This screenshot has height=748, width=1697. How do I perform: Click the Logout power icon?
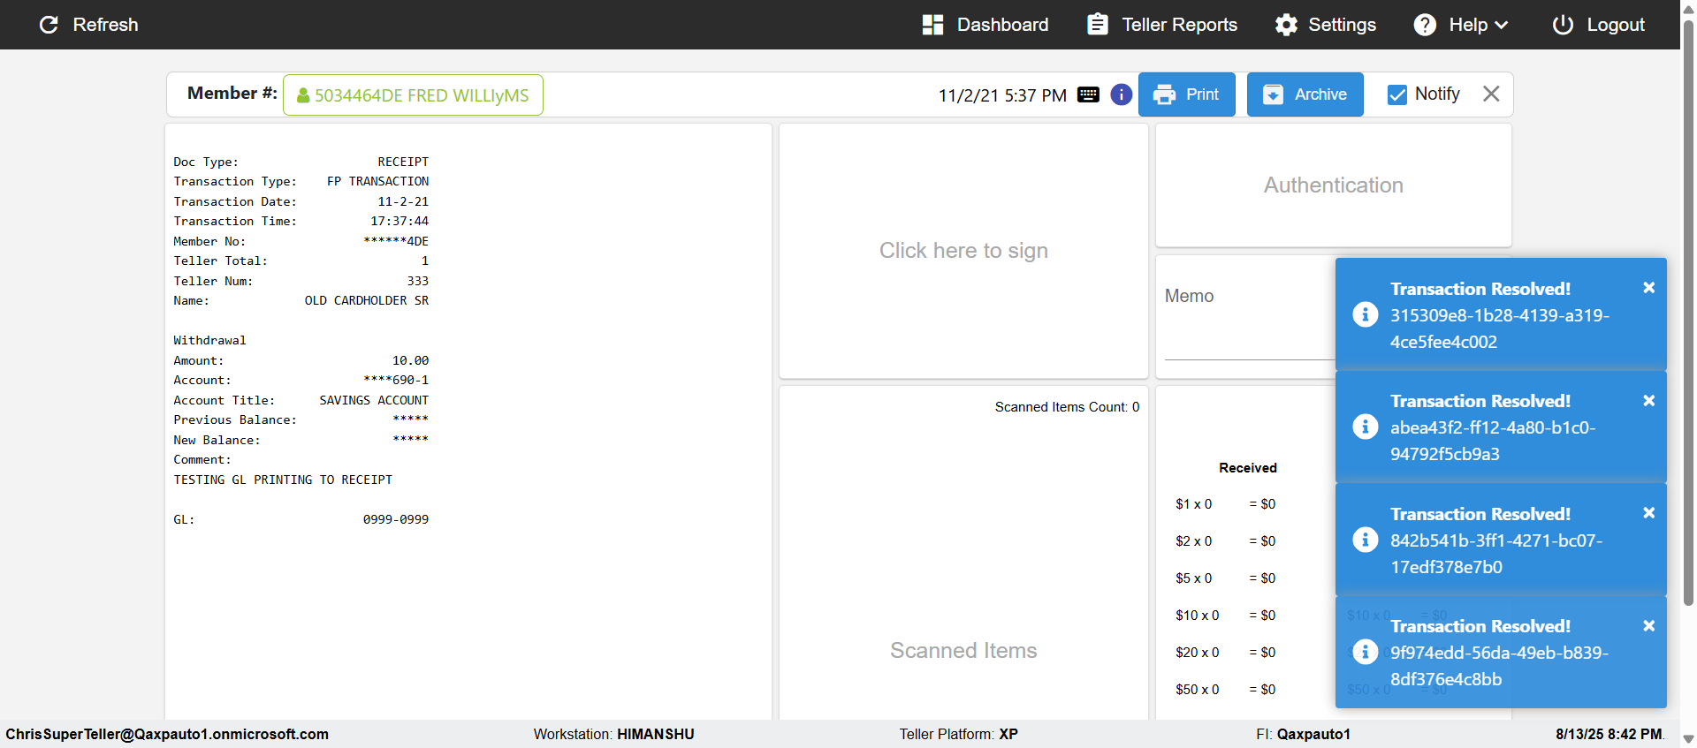(x=1563, y=25)
